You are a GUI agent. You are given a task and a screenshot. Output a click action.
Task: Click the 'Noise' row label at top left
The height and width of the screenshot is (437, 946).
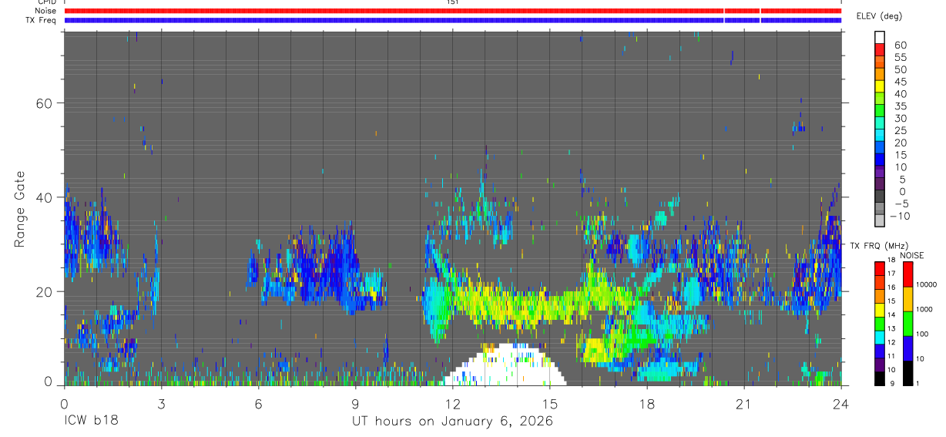[x=45, y=11]
